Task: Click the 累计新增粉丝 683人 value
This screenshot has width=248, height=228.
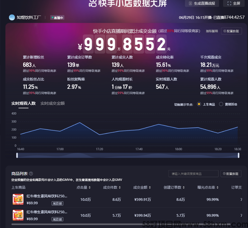Action: tap(29, 65)
